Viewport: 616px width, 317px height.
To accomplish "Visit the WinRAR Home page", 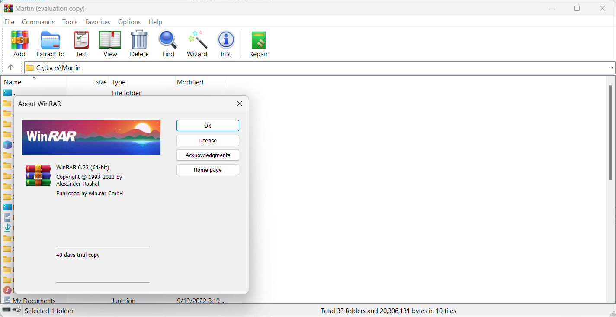I will 208,169.
